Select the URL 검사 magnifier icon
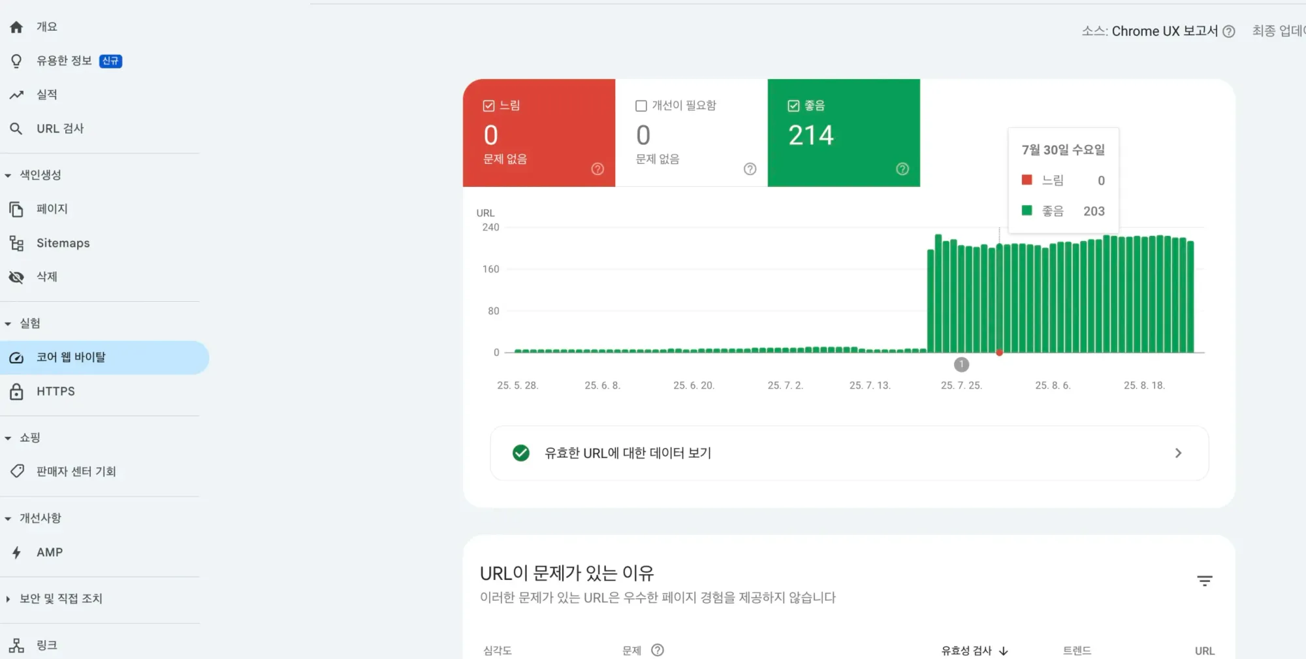The height and width of the screenshot is (659, 1306). (x=16, y=128)
